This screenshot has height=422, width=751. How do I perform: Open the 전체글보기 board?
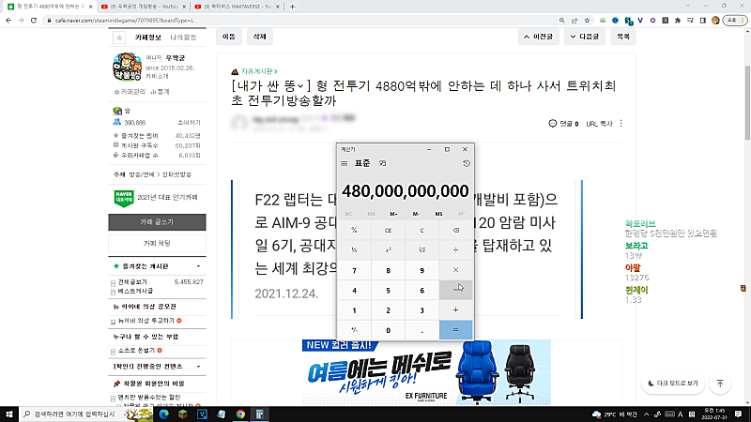point(132,282)
